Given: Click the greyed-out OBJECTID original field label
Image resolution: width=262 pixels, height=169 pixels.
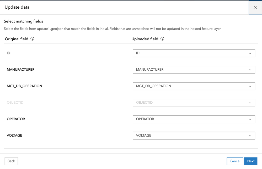Looking at the screenshot, I should click(15, 103).
